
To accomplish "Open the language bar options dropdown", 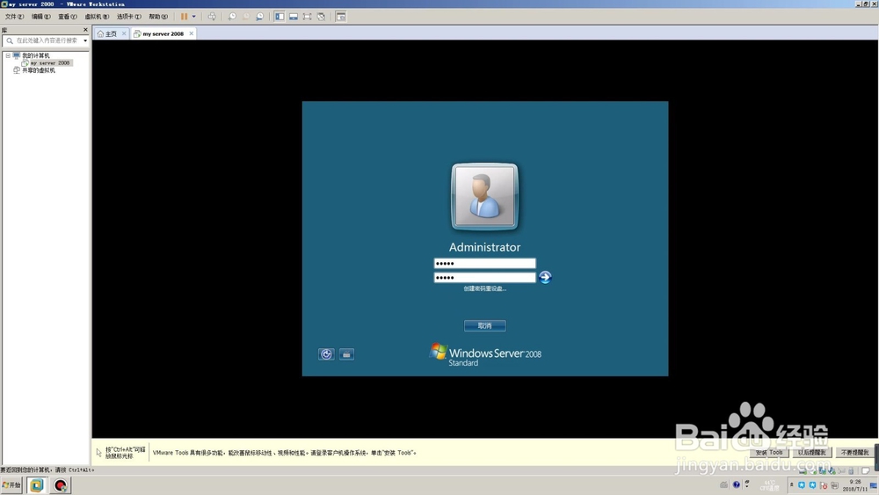I will coord(746,484).
